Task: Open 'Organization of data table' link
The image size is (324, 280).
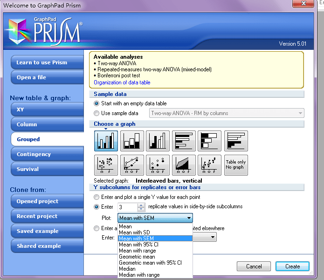Action: click(122, 82)
